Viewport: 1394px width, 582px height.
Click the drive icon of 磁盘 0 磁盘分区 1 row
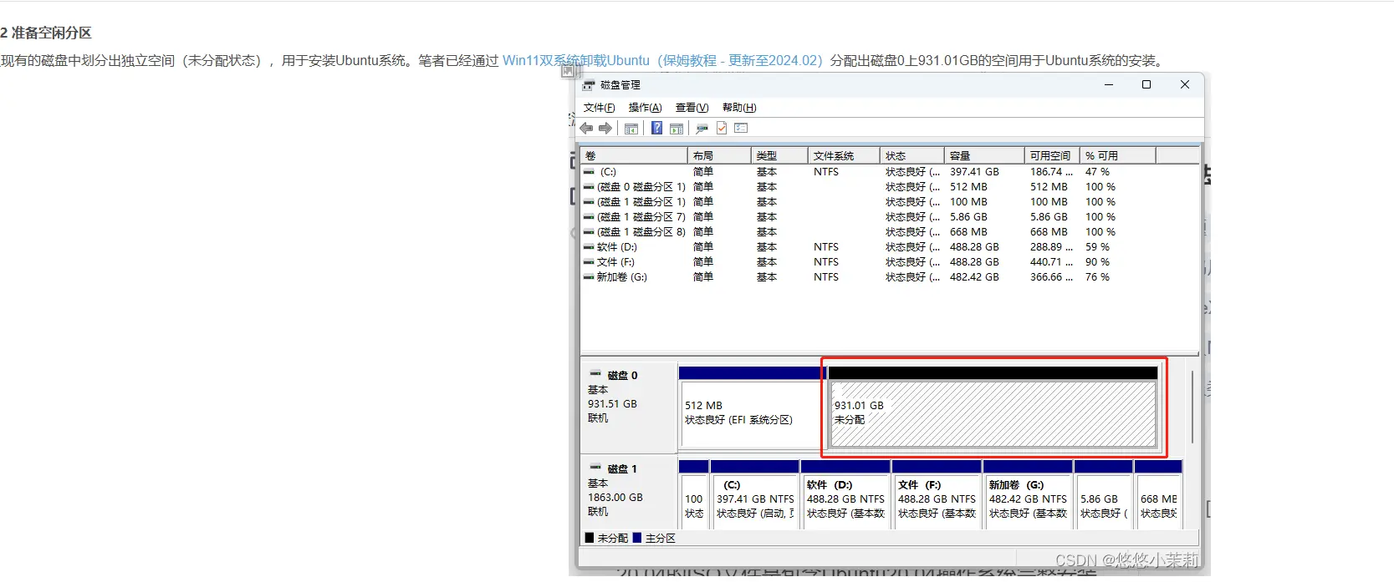pyautogui.click(x=590, y=187)
